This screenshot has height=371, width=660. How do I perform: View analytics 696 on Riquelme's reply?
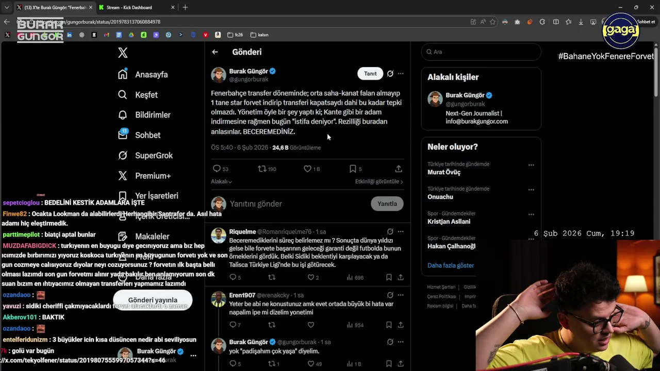(355, 277)
